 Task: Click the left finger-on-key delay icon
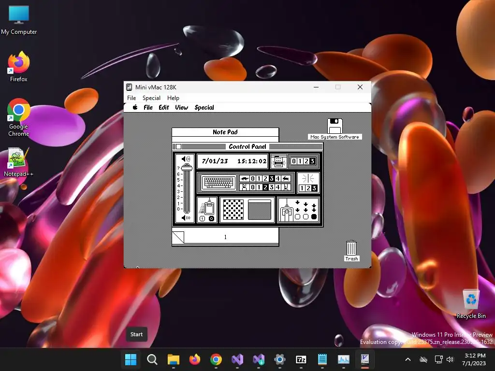coord(245,187)
